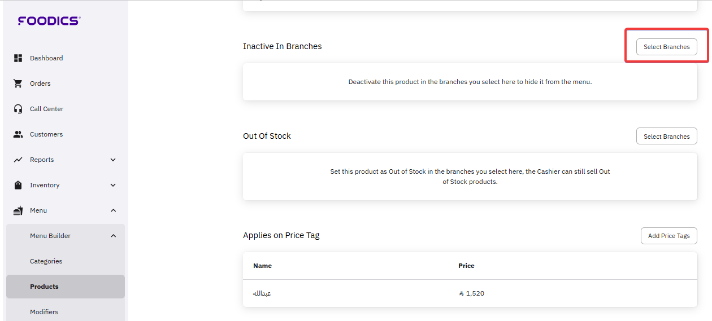The width and height of the screenshot is (712, 321).
Task: Click the Foodics logo
Action: (x=49, y=21)
